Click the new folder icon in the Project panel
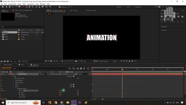186x105 pixels. [5, 61]
